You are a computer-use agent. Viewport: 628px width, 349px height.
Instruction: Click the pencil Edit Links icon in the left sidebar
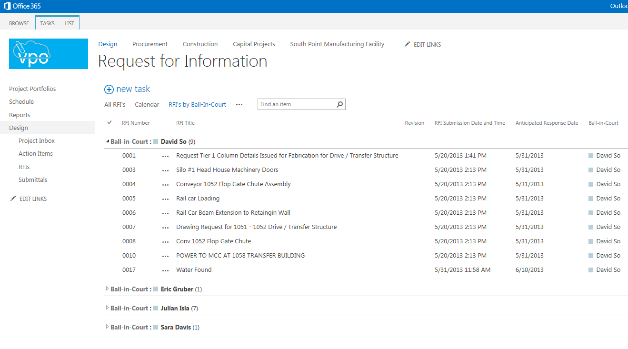[x=13, y=199]
